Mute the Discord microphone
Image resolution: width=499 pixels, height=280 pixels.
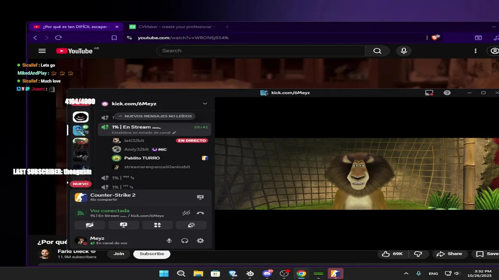coord(169,241)
